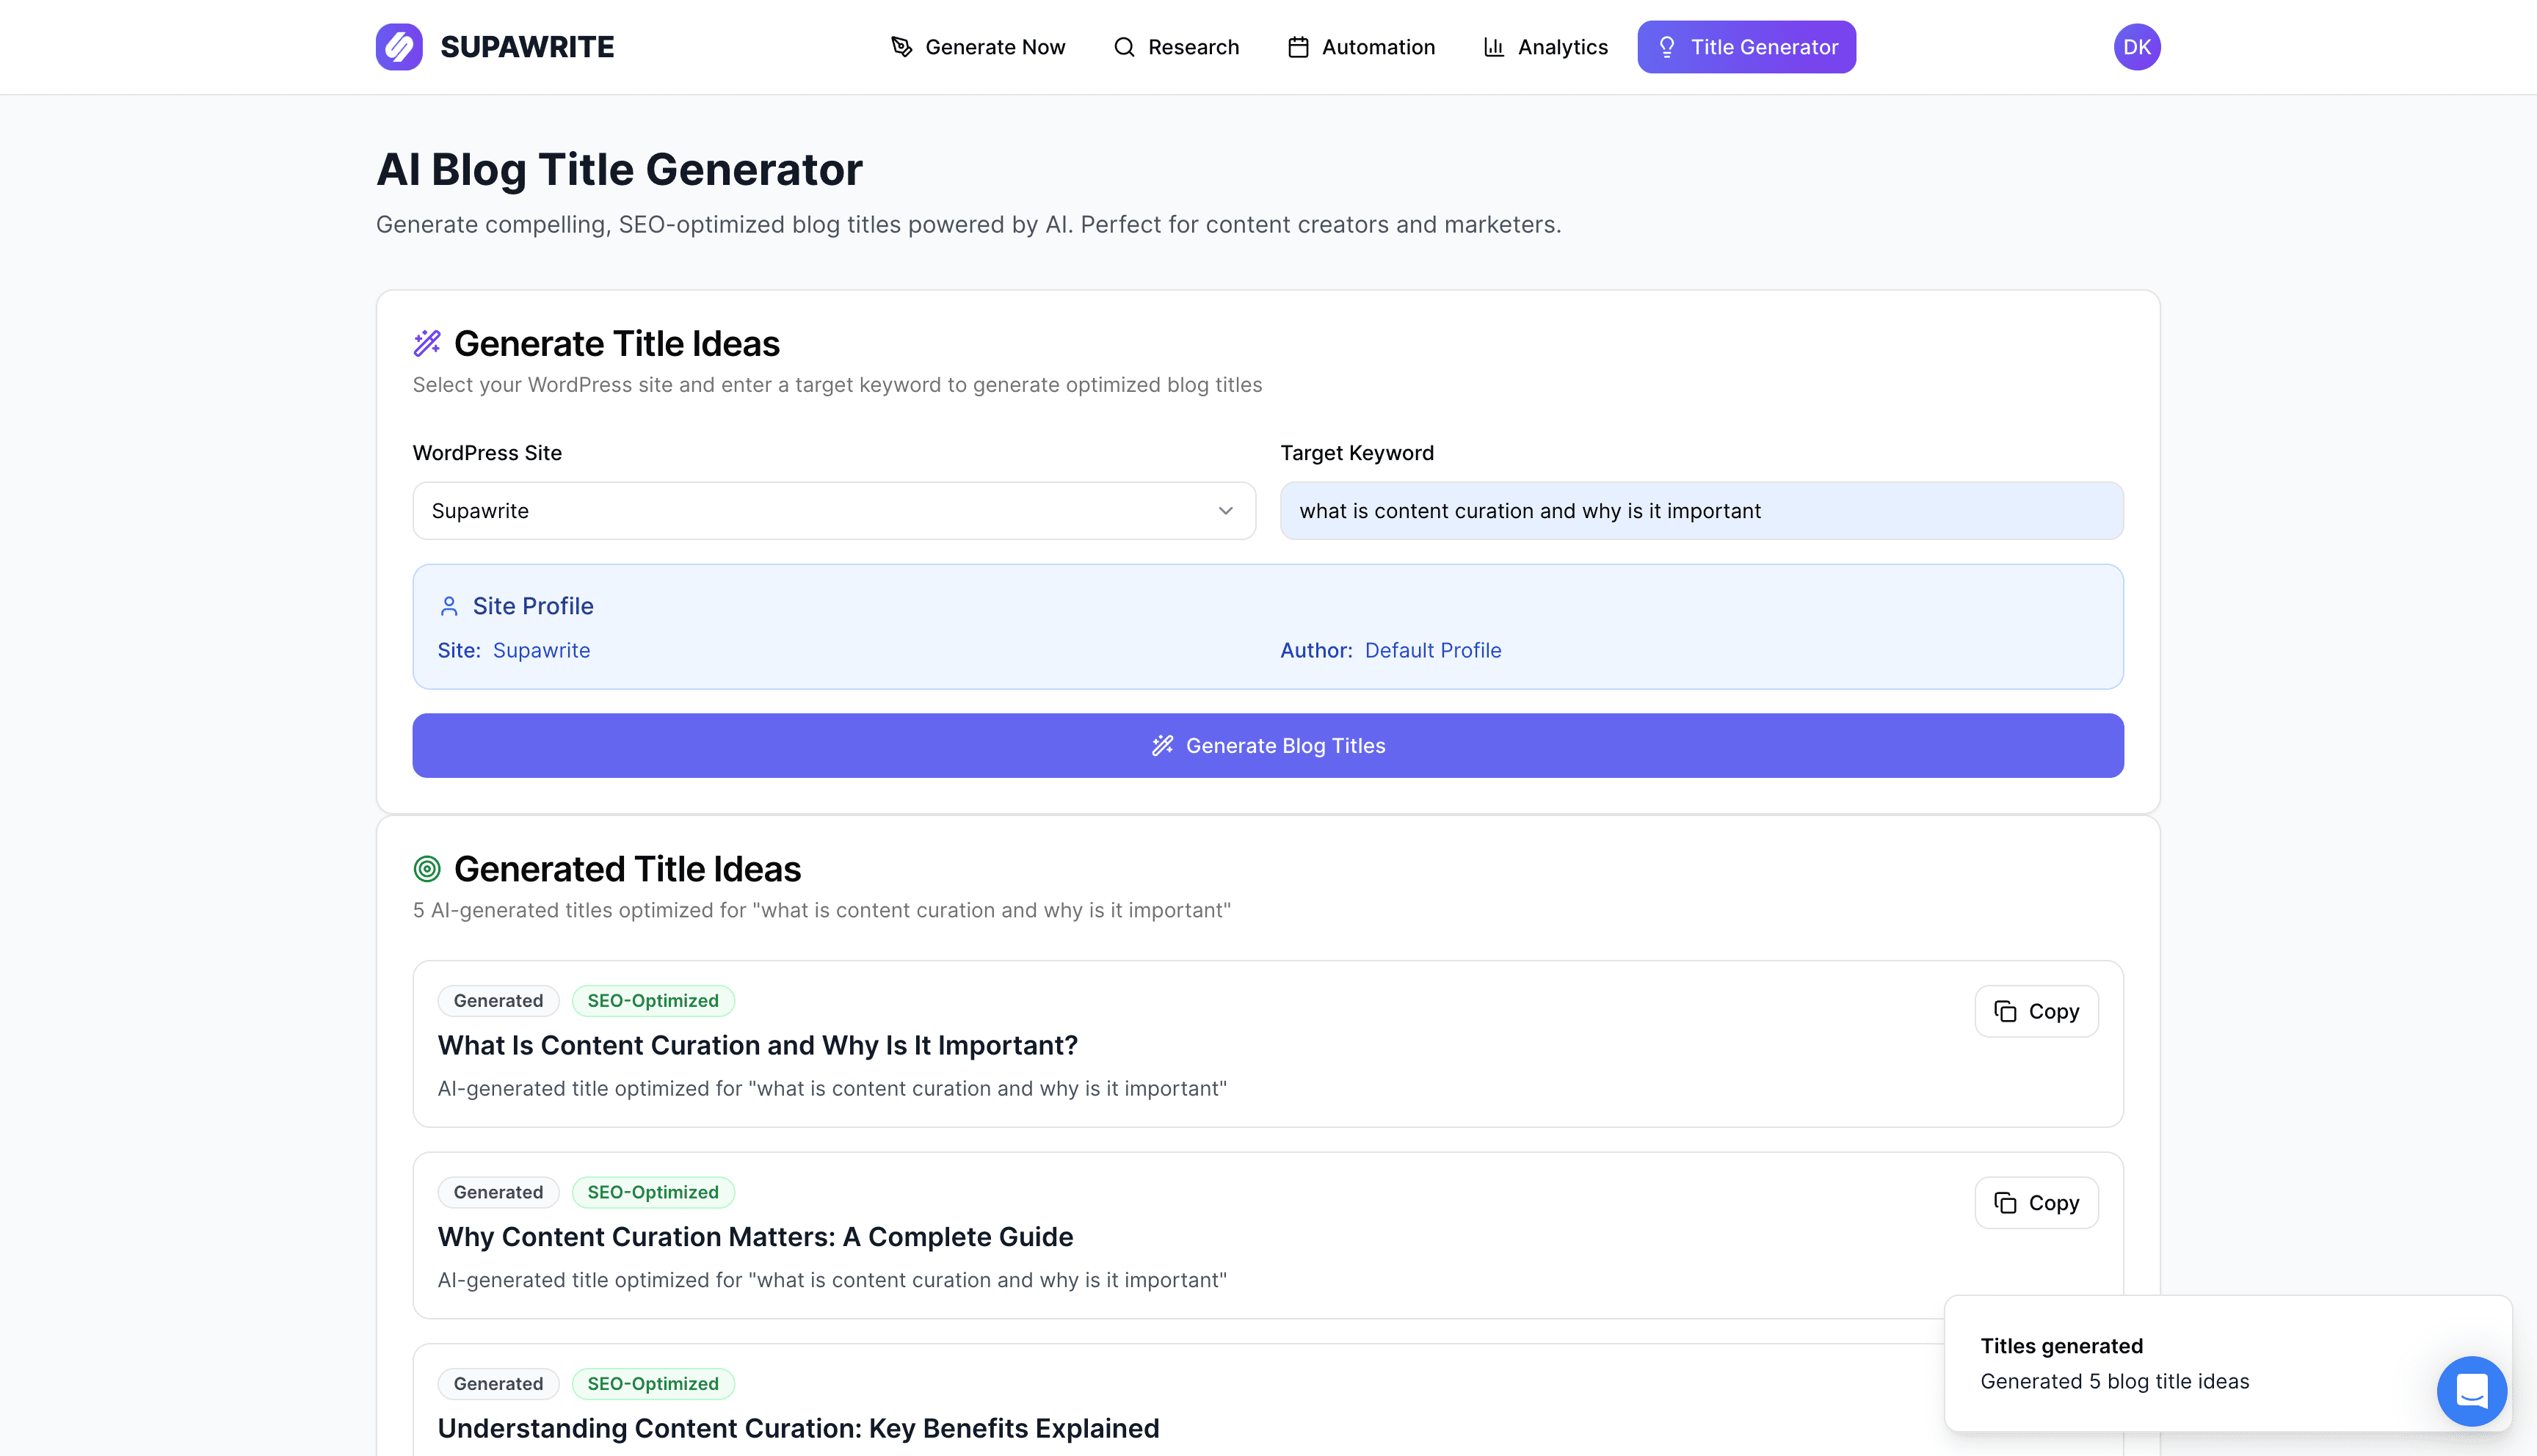Open the WordPress Site dropdown

click(833, 510)
